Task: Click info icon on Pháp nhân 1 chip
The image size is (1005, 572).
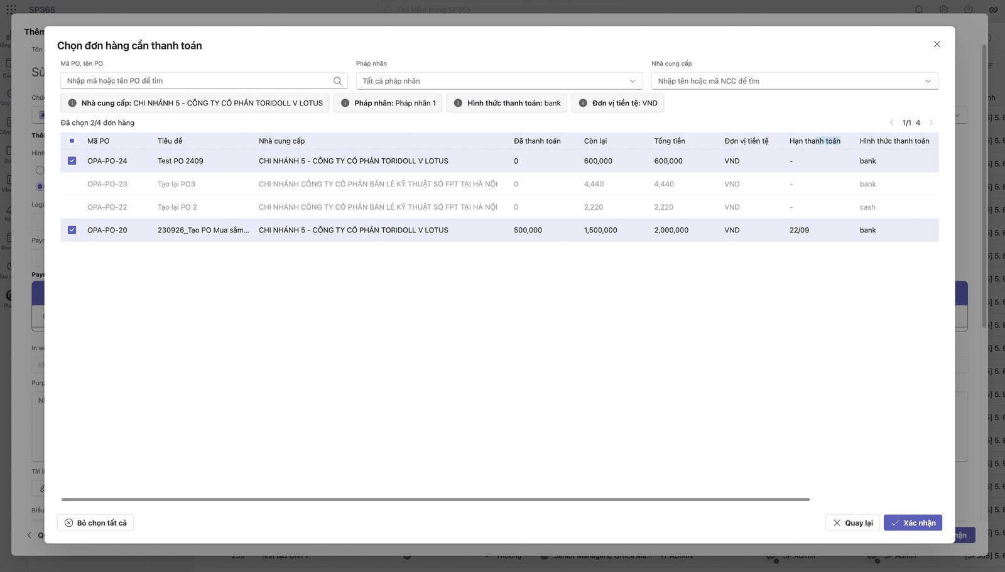Action: (345, 103)
